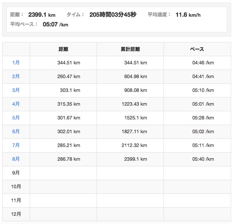The height and width of the screenshot is (224, 233).
Task: Click the 10月 row label
Action: click(16, 187)
